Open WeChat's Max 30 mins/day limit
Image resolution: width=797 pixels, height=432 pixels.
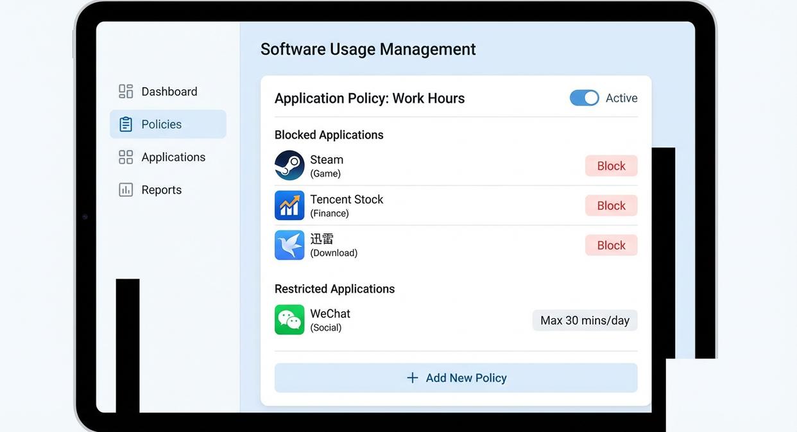click(585, 320)
